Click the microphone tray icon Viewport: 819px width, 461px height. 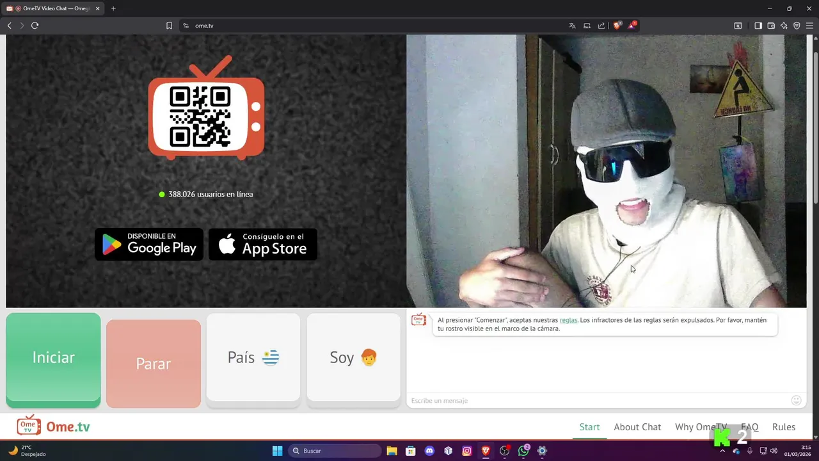750,451
